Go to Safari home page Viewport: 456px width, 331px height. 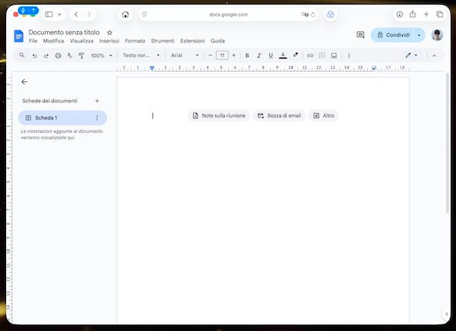[126, 14]
